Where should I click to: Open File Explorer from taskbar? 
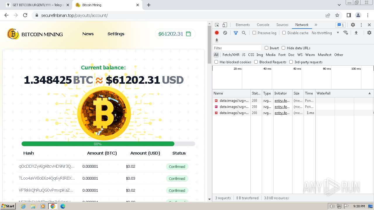(33, 206)
